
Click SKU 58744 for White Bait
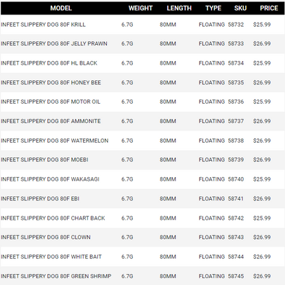click(236, 257)
